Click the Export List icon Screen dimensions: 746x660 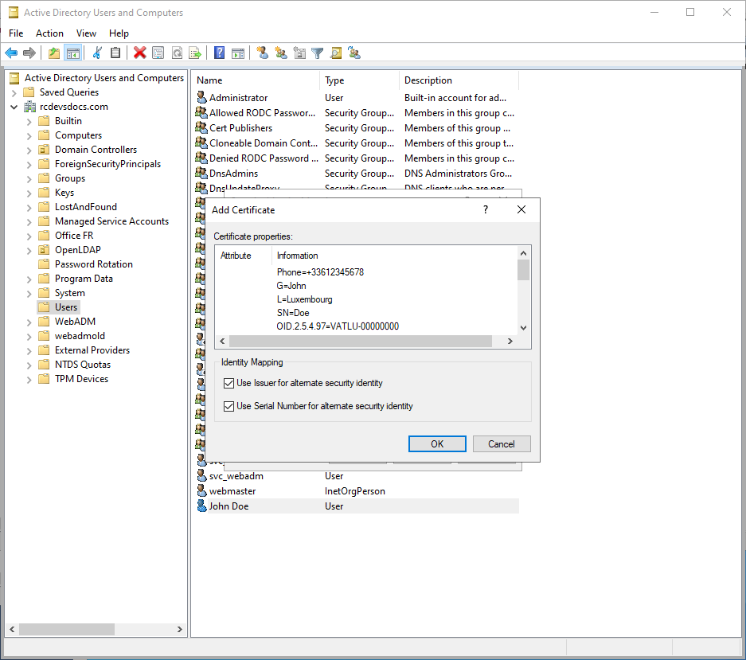tap(195, 53)
